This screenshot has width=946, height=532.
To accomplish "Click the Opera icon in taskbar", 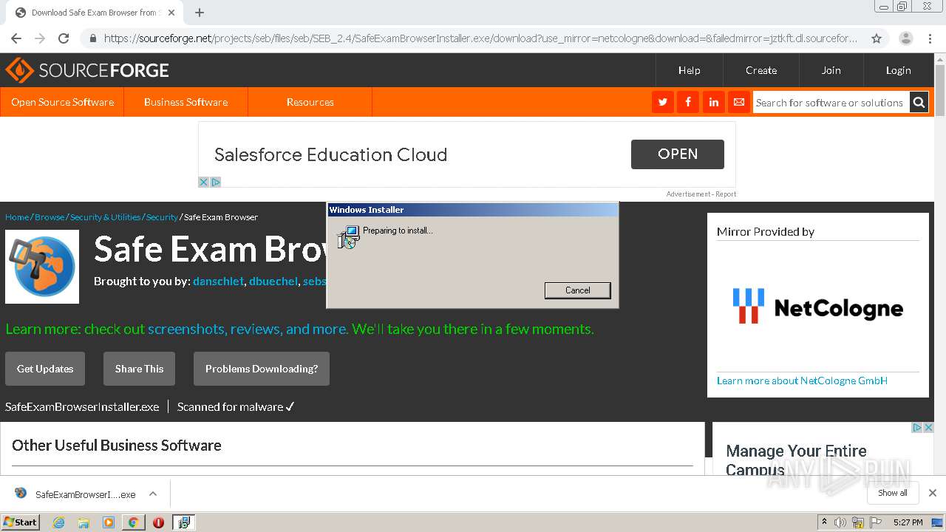I will [158, 522].
